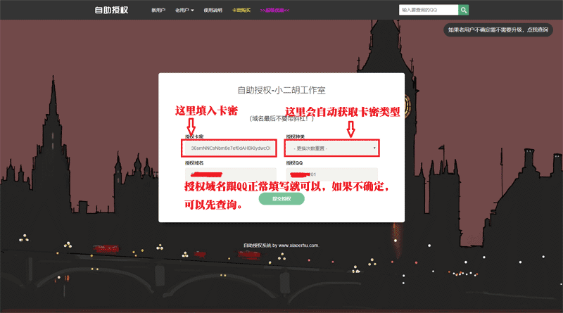Click the heading 自助授权-小二胡工作室
Image resolution: width=563 pixels, height=313 pixels.
coord(281,90)
